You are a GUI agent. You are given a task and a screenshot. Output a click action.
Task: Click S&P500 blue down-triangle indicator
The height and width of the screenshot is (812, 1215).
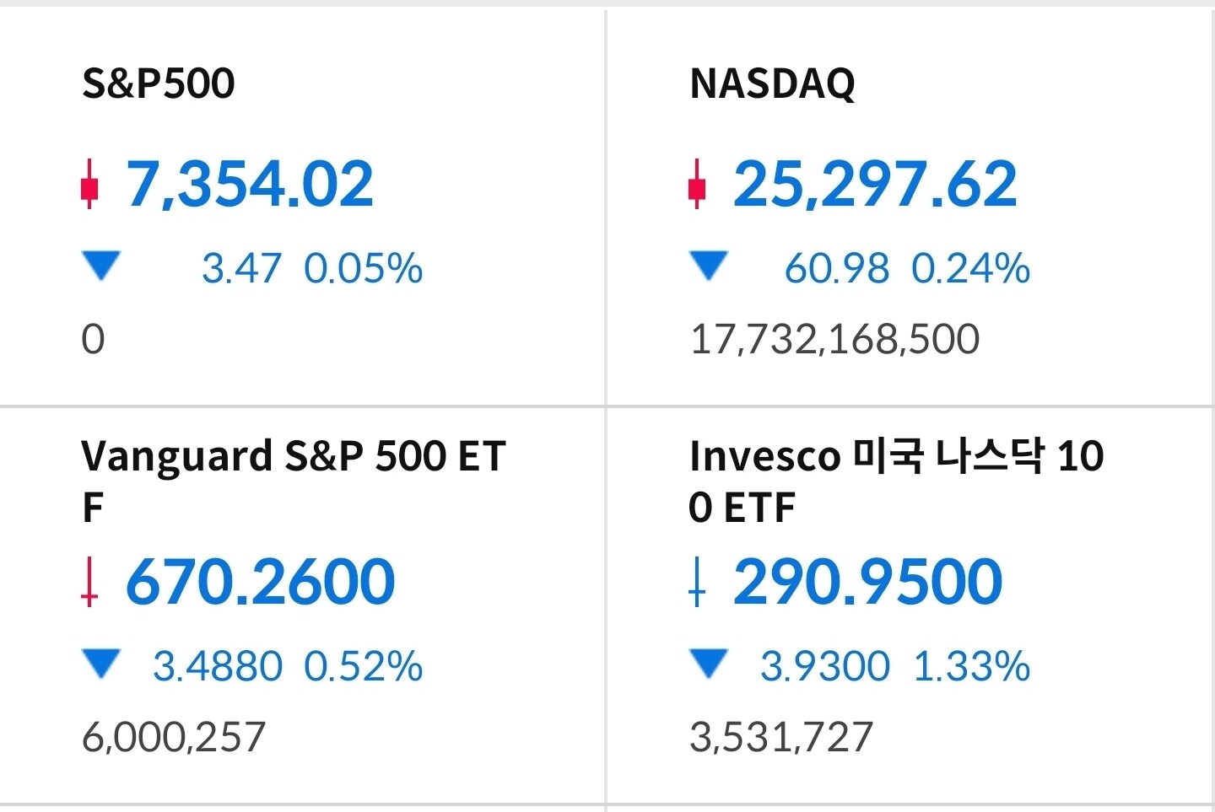[102, 266]
